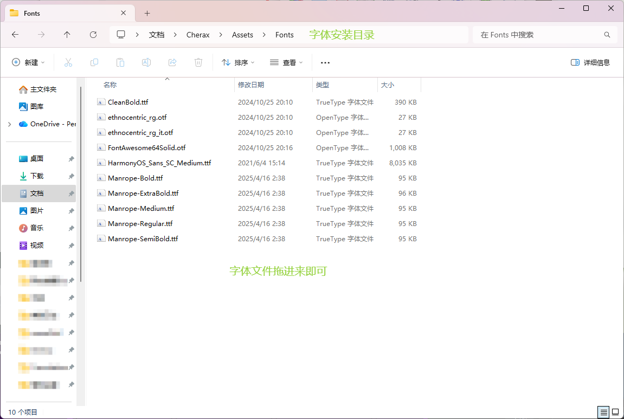Open the 排序 sort dropdown

coord(239,62)
